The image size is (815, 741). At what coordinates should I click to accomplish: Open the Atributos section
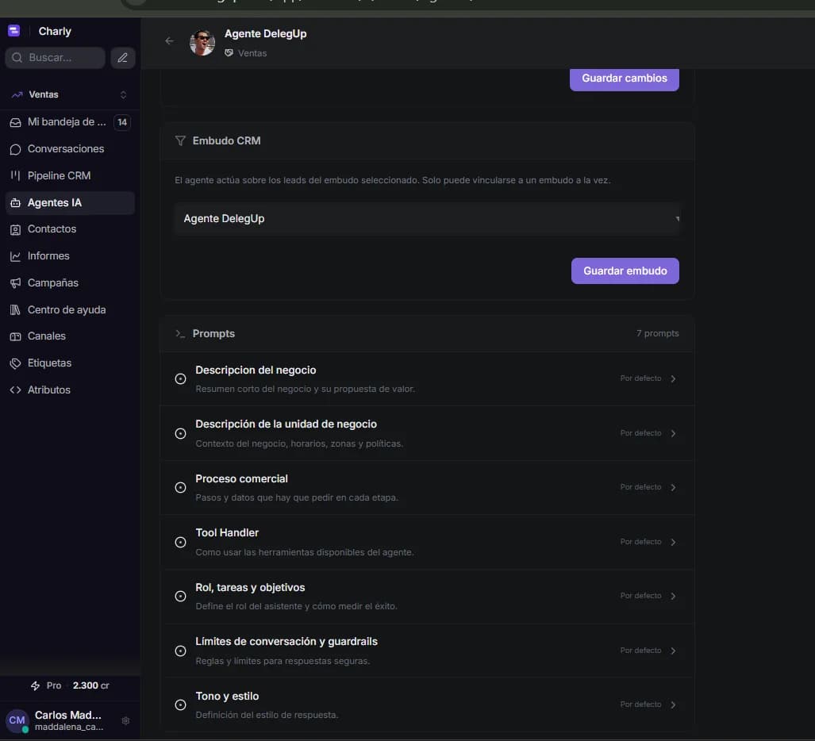click(70, 390)
